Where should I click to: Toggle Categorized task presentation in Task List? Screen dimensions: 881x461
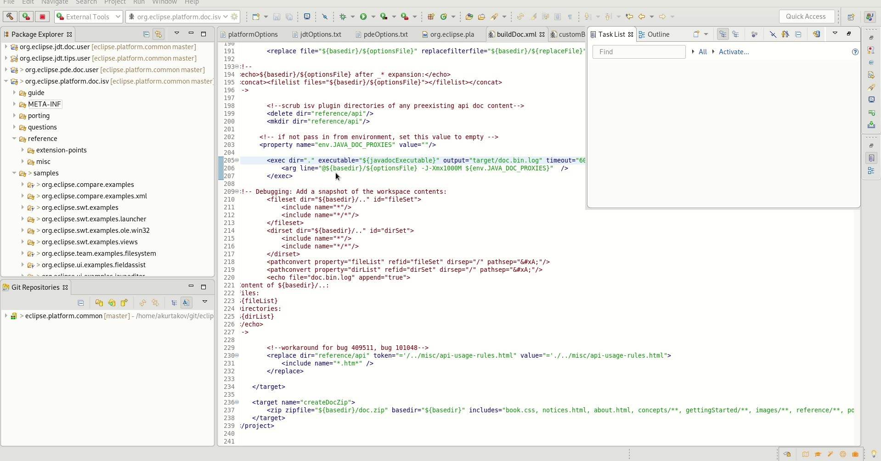(723, 34)
